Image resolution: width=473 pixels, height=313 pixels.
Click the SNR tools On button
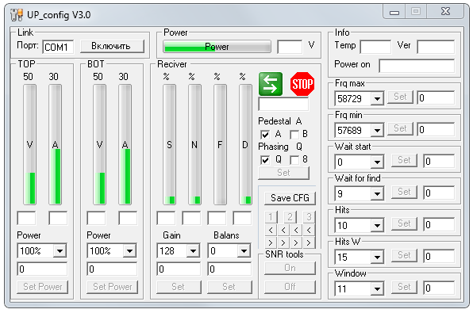[290, 268]
